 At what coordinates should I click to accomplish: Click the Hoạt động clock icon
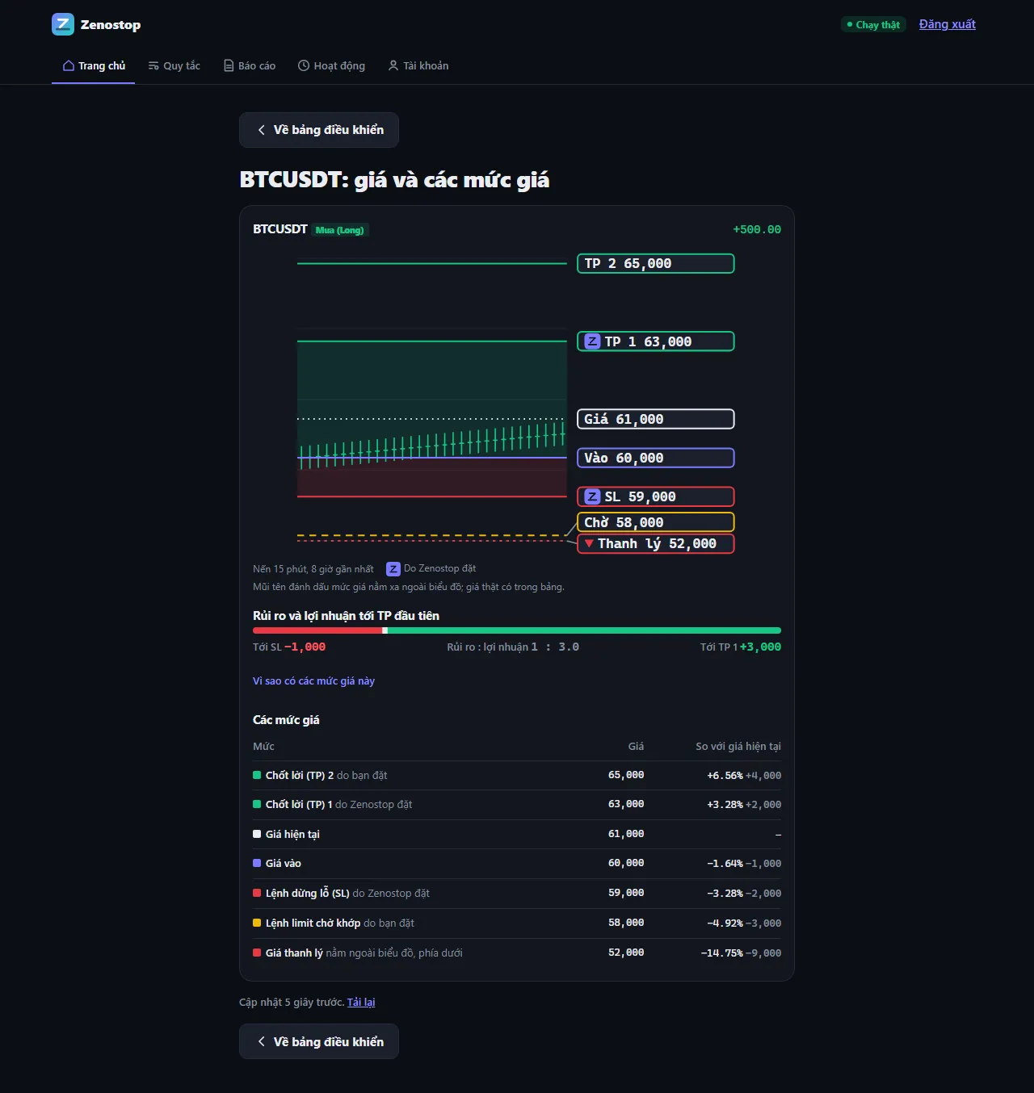click(304, 66)
